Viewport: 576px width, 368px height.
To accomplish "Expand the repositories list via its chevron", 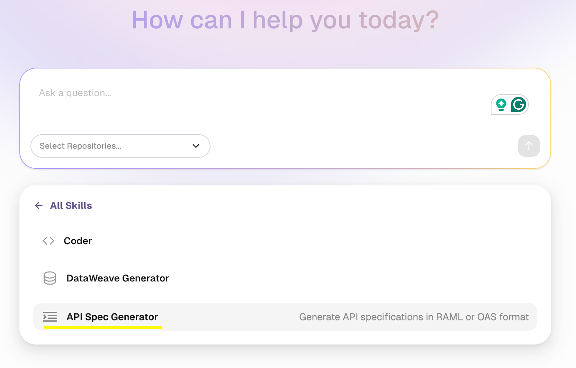I will (195, 146).
